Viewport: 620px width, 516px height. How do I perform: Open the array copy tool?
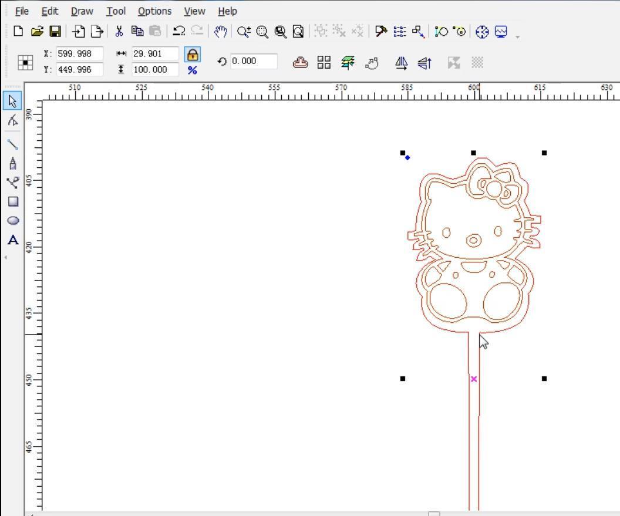[x=324, y=62]
